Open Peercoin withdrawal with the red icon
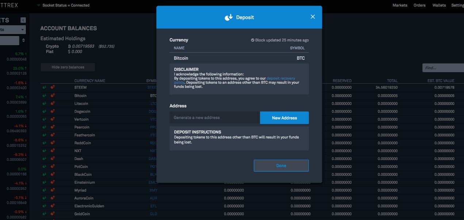This screenshot has height=220, width=464. click(x=53, y=127)
